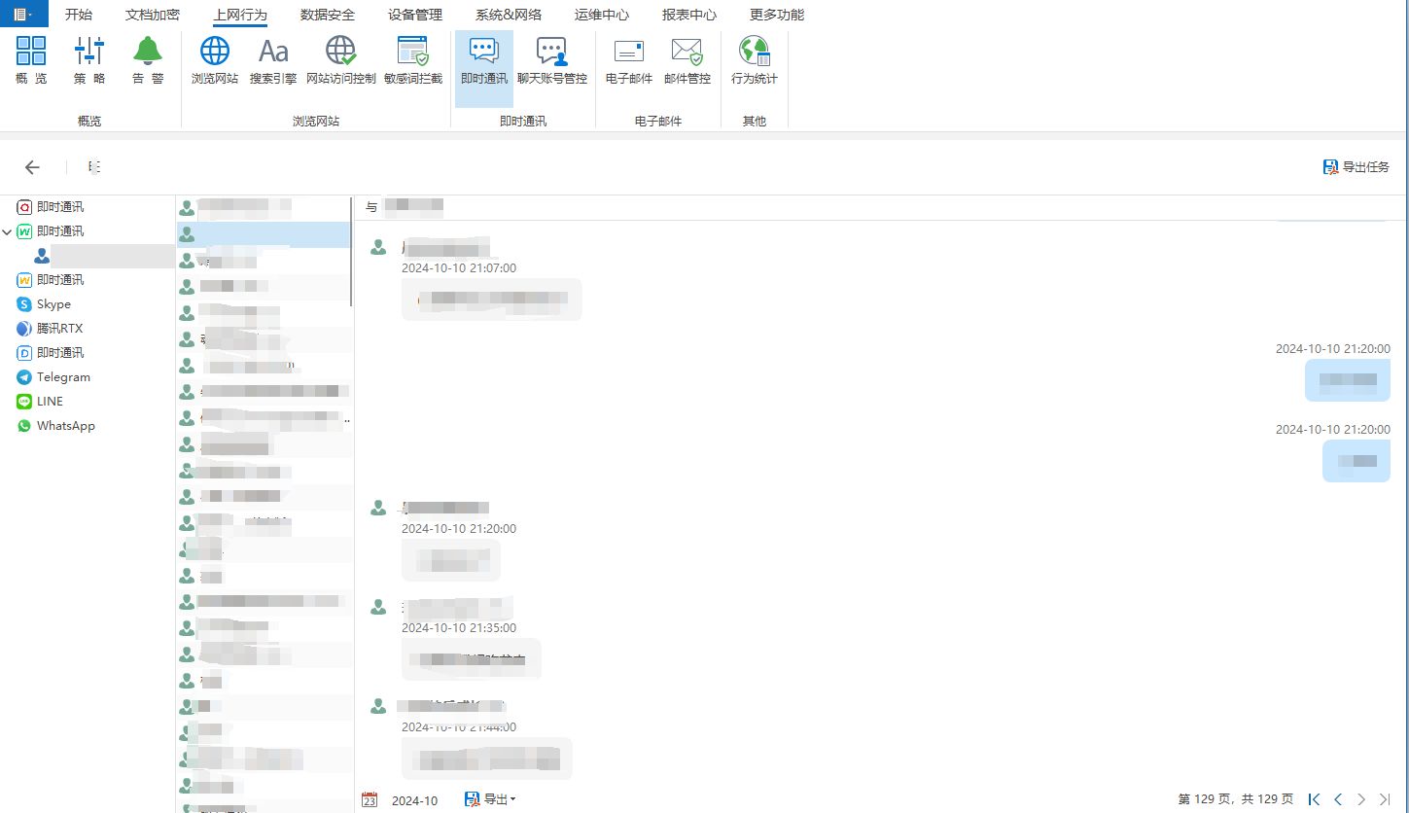The height and width of the screenshot is (813, 1409).
Task: Select the blue D 即时通讯 tree entry
Action: 52,352
